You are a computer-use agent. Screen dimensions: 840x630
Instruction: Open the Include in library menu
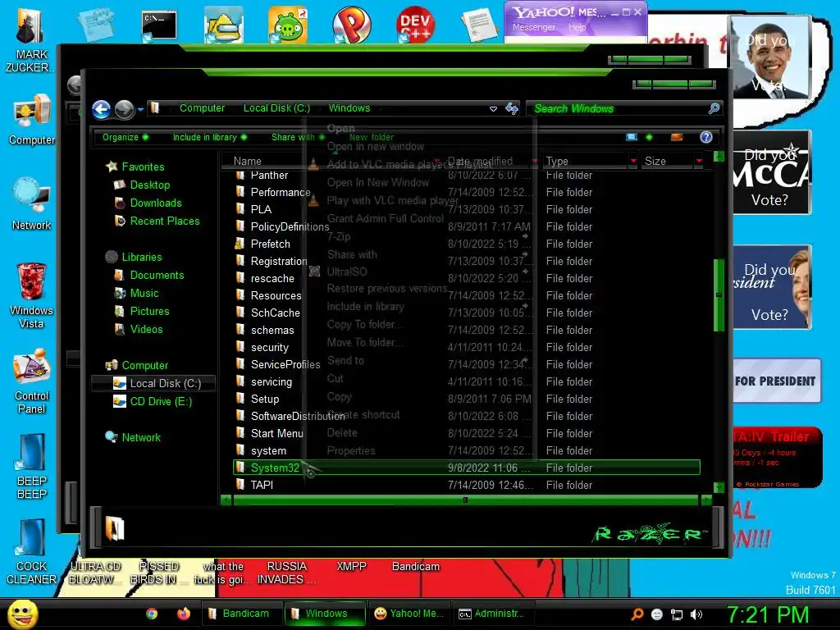(x=209, y=137)
